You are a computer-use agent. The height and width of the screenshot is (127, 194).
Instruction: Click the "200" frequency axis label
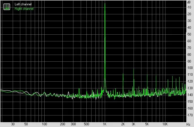point(62,124)
